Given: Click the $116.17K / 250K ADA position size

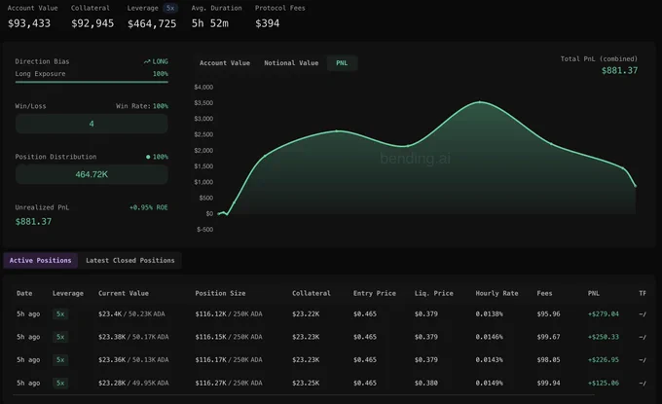Looking at the screenshot, I should (x=229, y=359).
